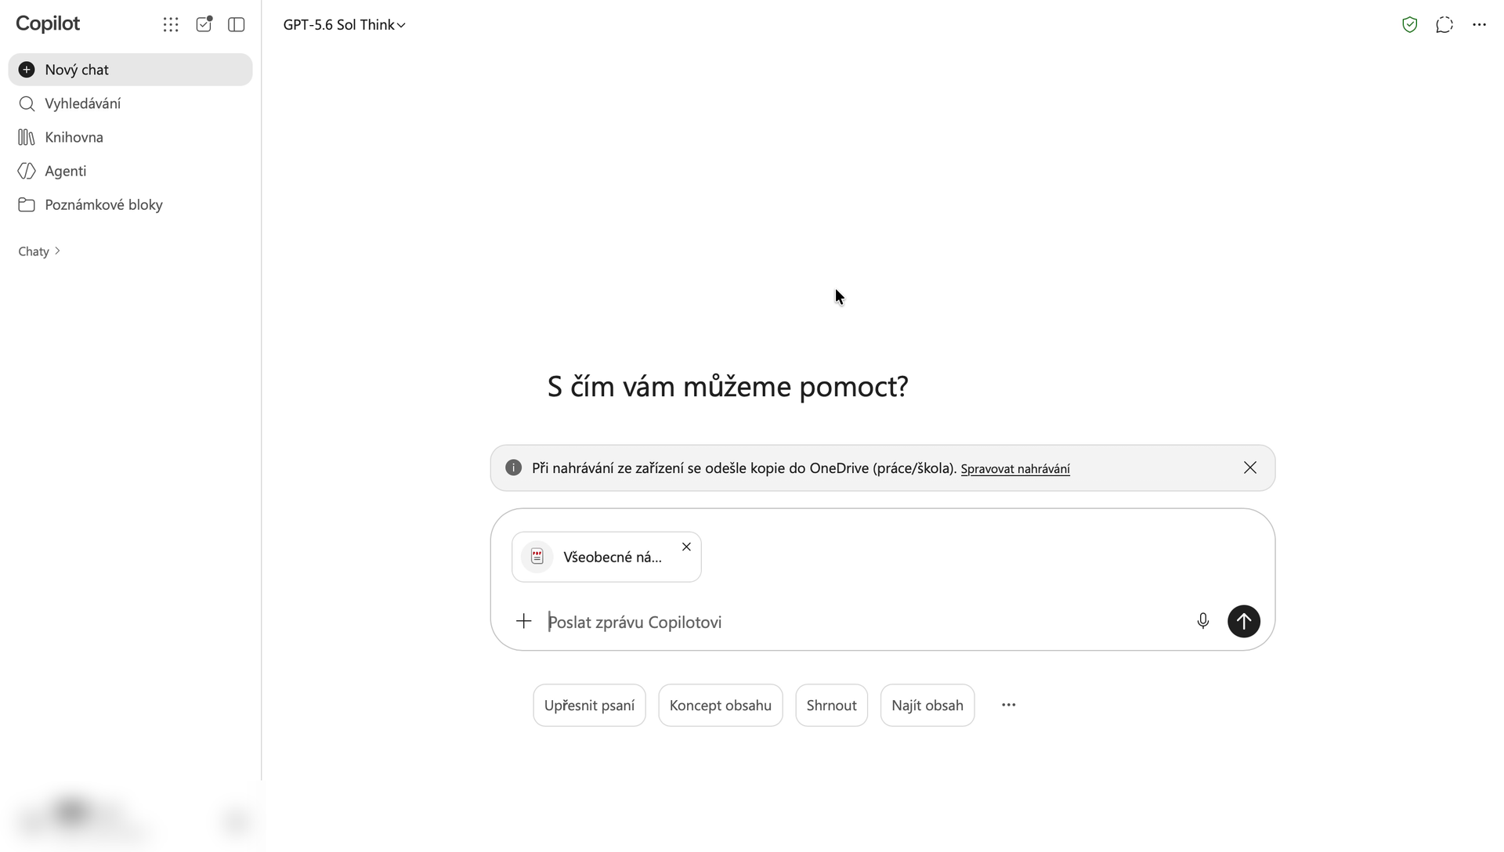Toggle the sidebar panel icon

237,24
